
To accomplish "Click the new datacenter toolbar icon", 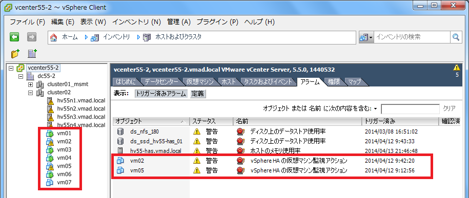I will click(x=32, y=54).
